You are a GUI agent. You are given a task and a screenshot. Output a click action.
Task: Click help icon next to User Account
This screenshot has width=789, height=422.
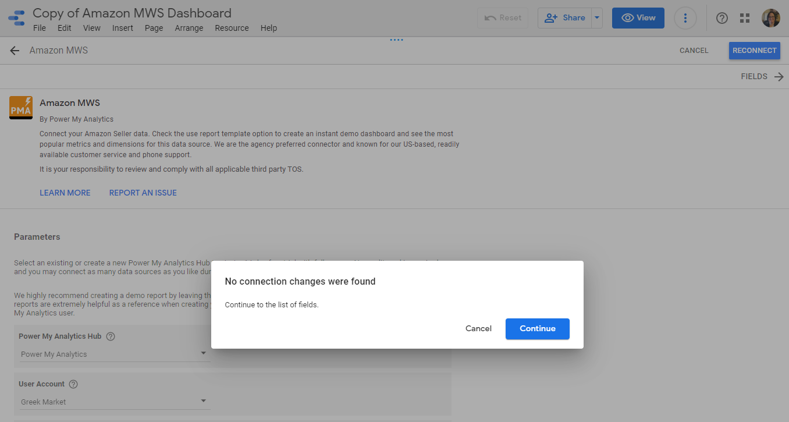click(x=73, y=384)
